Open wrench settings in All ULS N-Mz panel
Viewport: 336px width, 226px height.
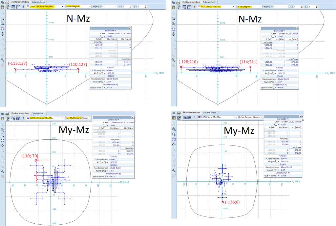pyautogui.click(x=3, y=60)
